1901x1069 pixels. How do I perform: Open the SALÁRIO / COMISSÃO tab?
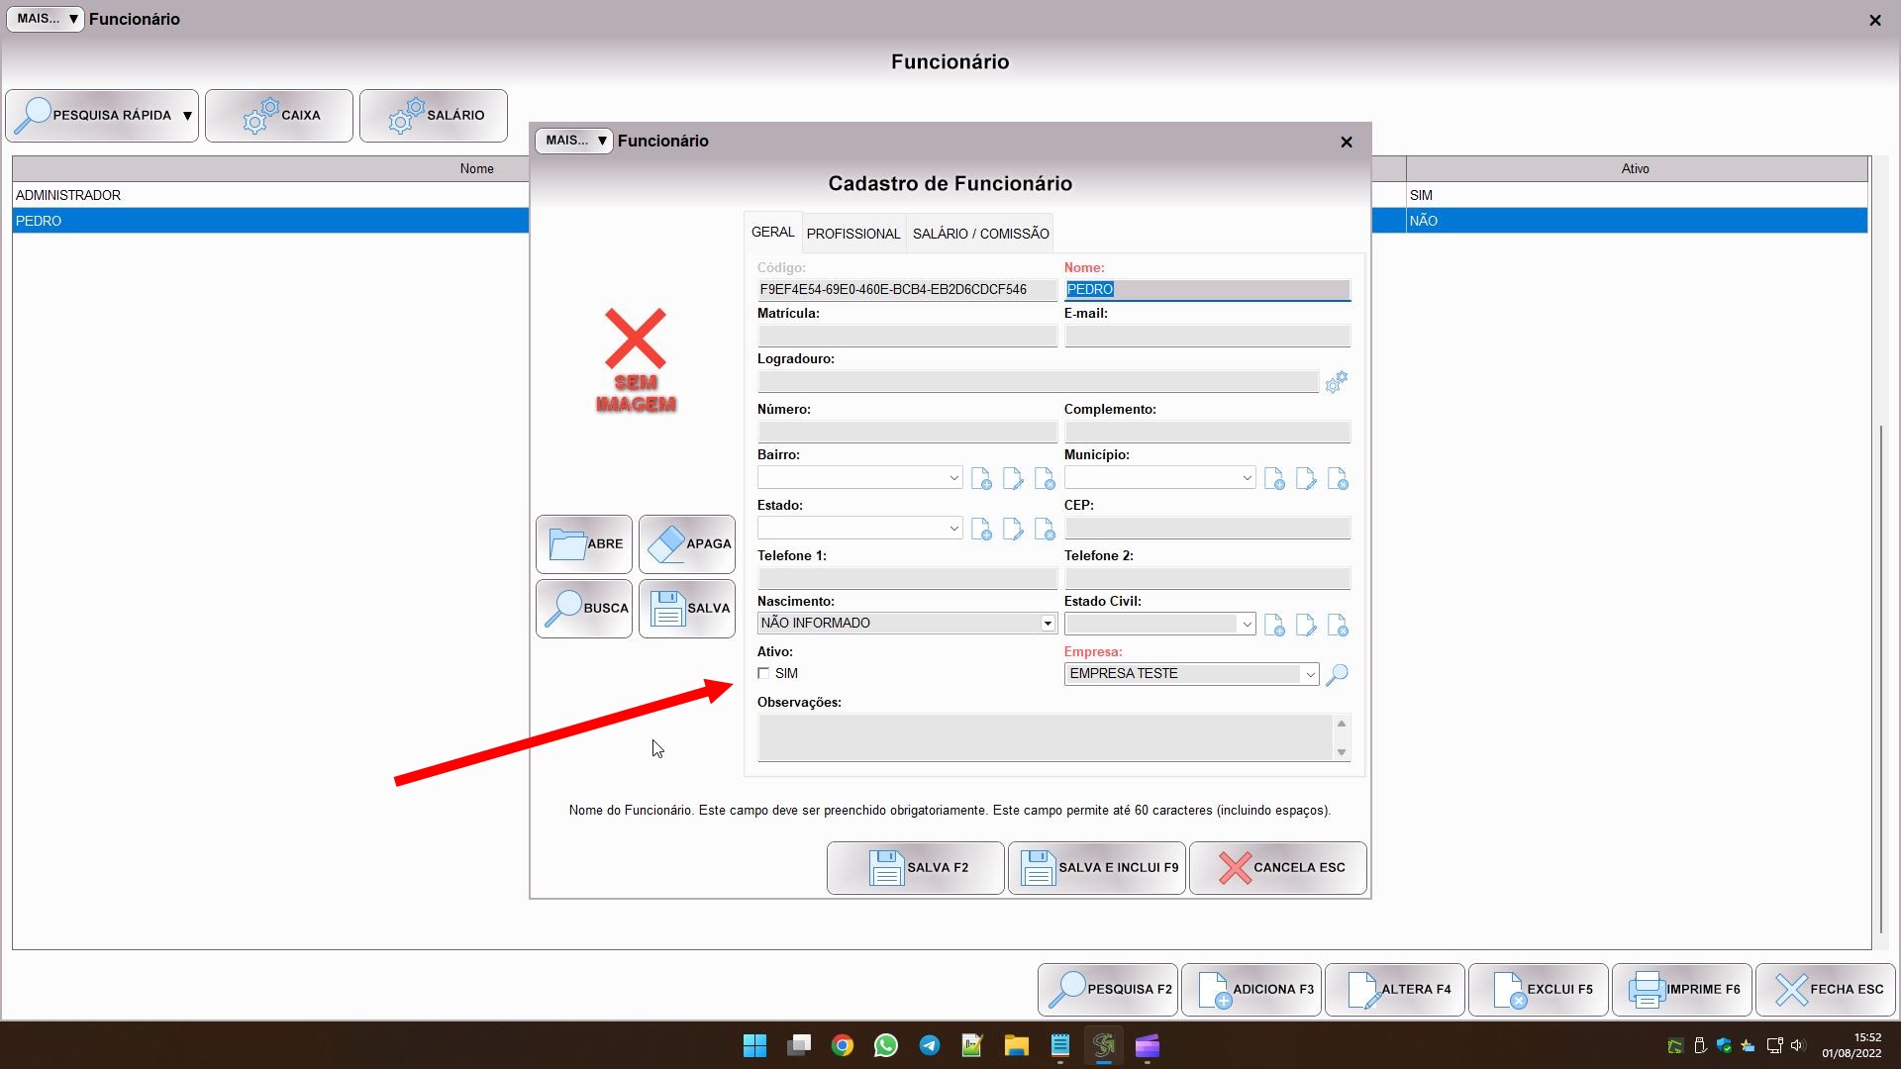980,234
